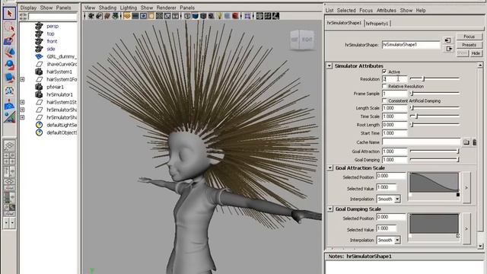The height and width of the screenshot is (274, 487).
Task: Click the Cache Name input field
Action: [x=421, y=142]
